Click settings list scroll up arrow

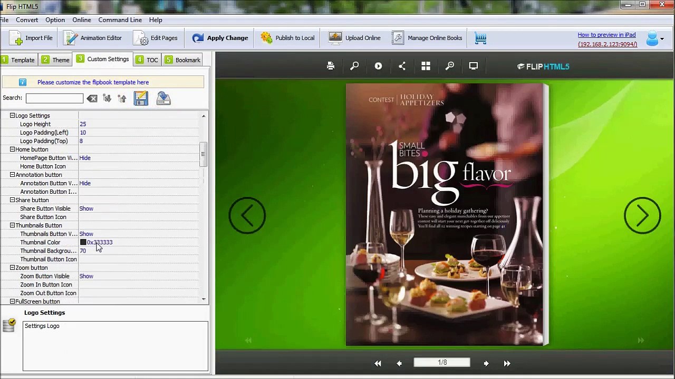204,116
